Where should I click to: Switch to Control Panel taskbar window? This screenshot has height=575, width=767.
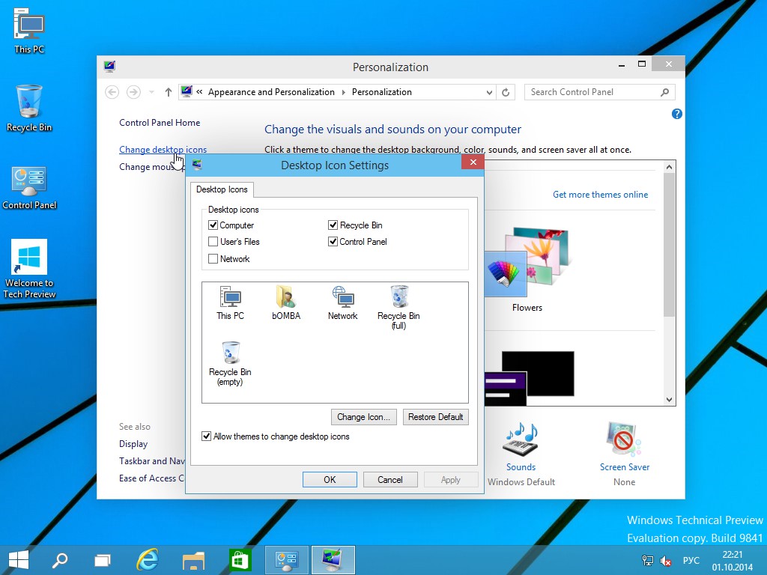tap(287, 560)
